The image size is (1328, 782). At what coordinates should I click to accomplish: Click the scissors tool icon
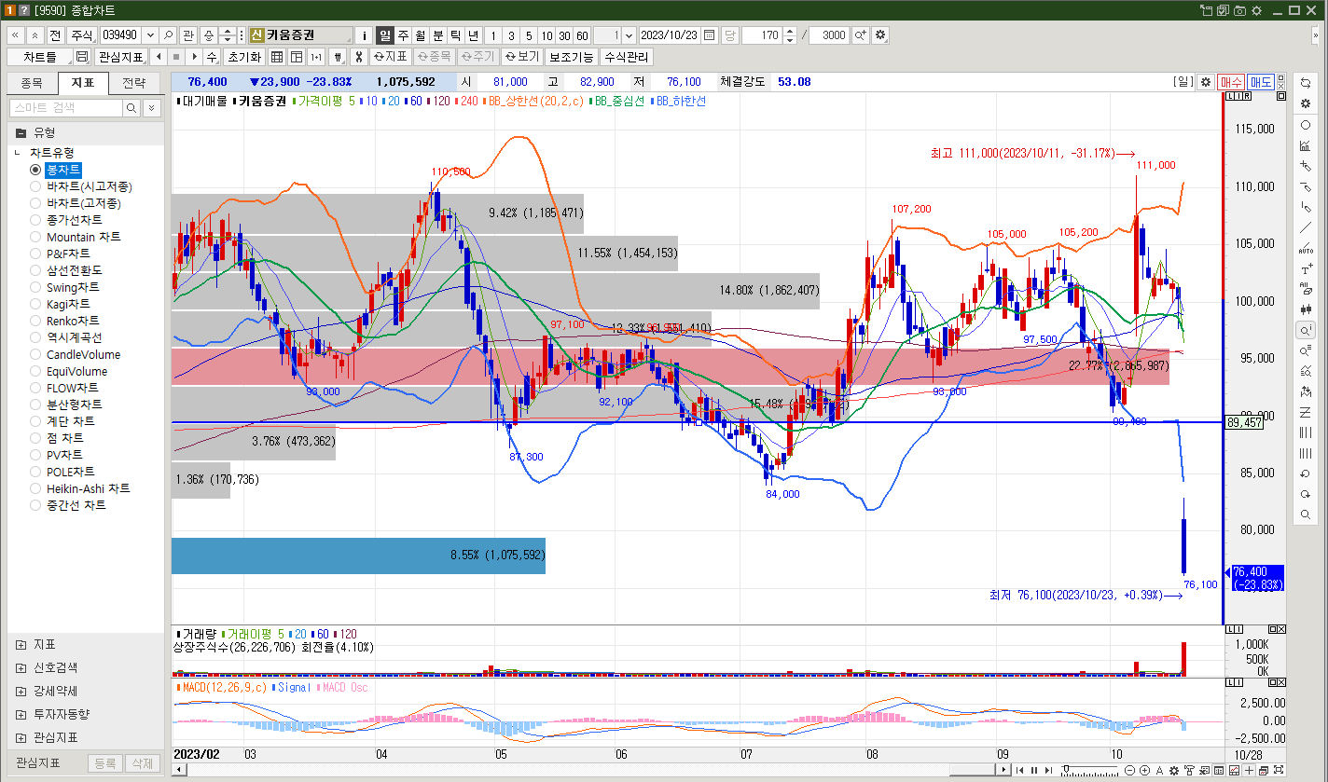(357, 57)
